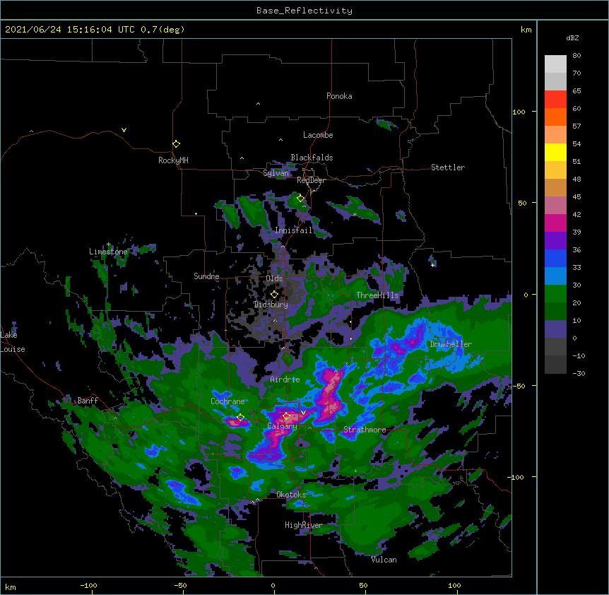
Task: Select the Calgary map label
Action: coord(282,426)
